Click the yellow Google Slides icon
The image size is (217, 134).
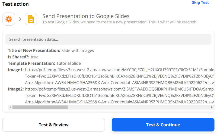[31, 19]
